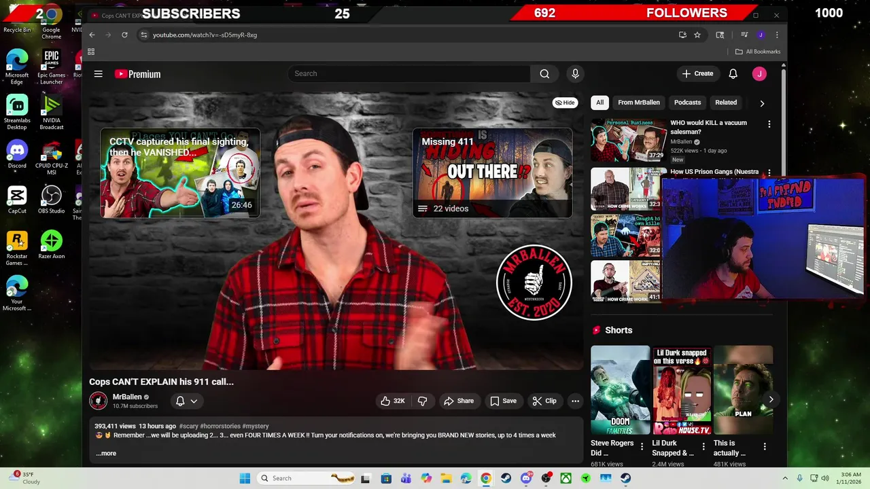Open YouTube notifications bell in header
The width and height of the screenshot is (870, 489).
(x=733, y=74)
